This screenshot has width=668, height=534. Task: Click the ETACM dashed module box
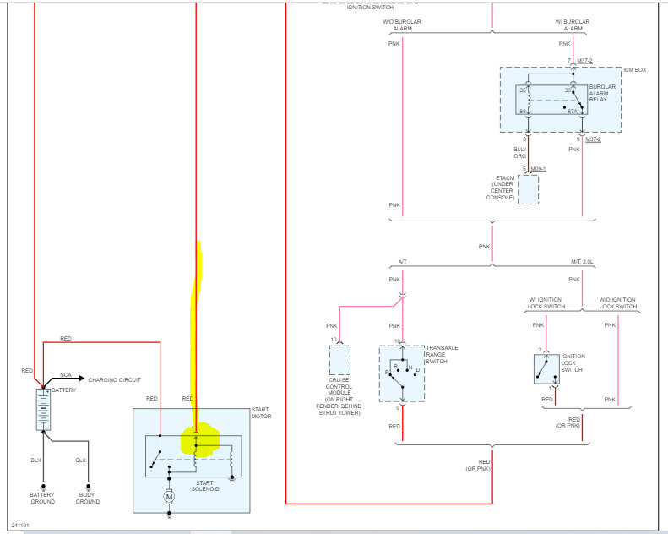[529, 189]
